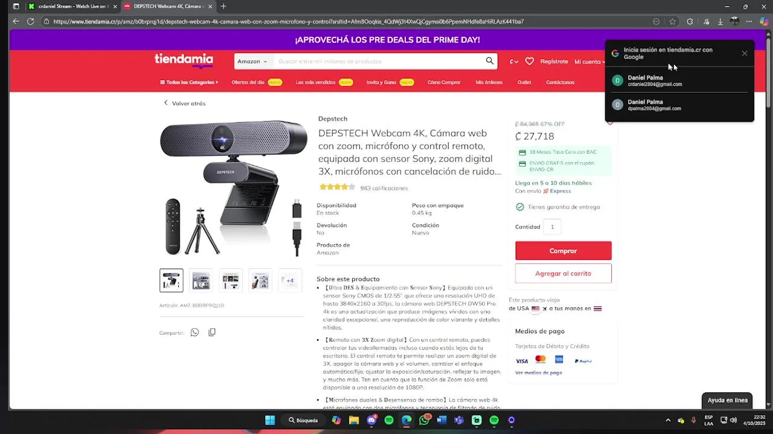Click the red Comprar button
This screenshot has width=773, height=434.
(x=563, y=251)
